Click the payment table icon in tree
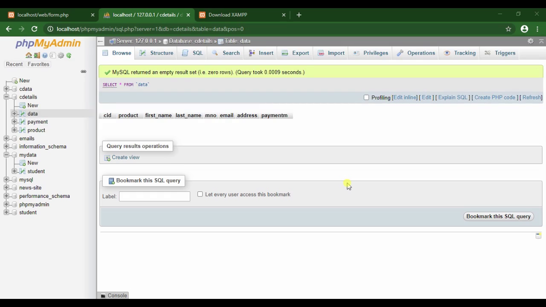546x307 pixels. coord(23,122)
